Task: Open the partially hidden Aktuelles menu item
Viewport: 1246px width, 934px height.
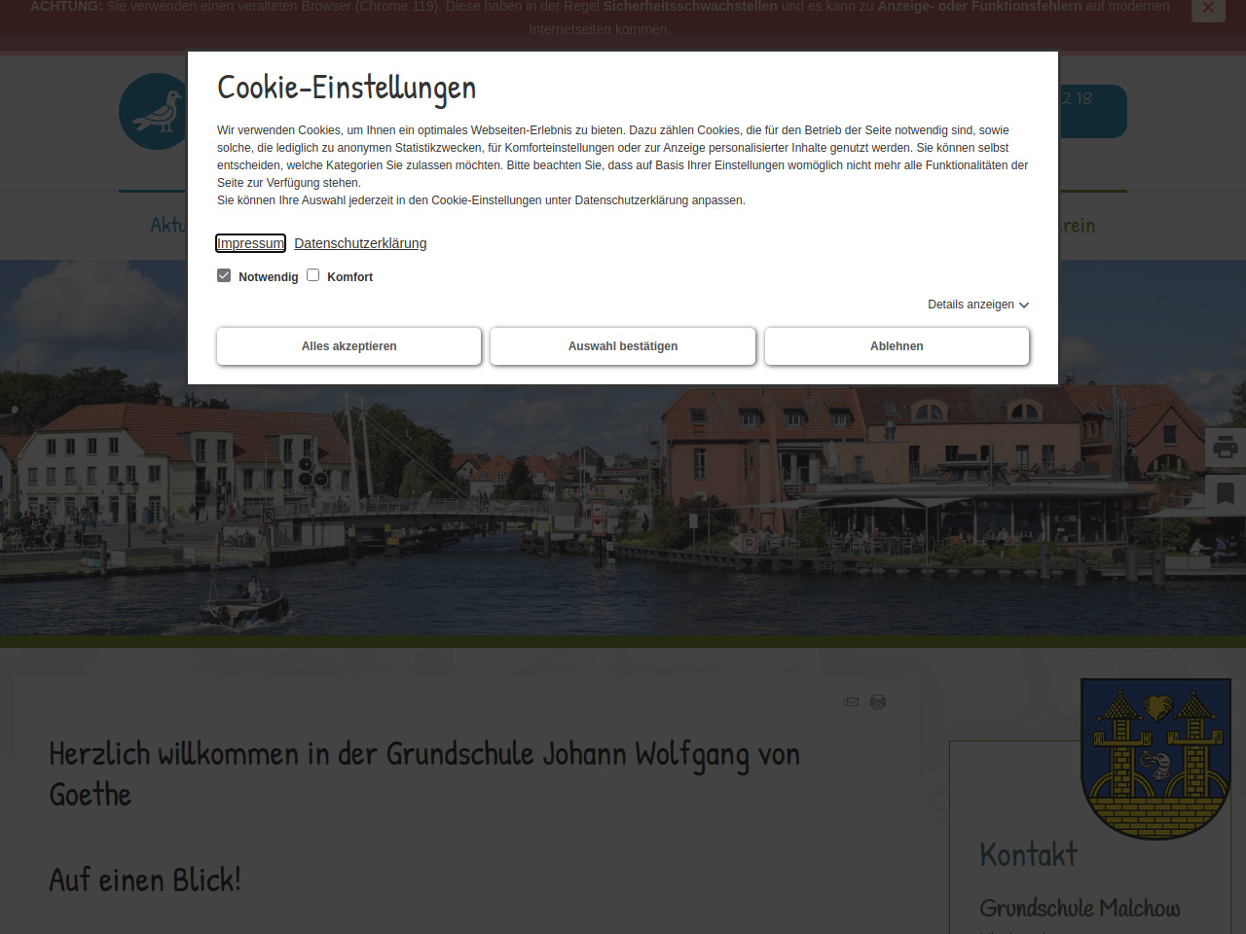Action: tap(167, 226)
